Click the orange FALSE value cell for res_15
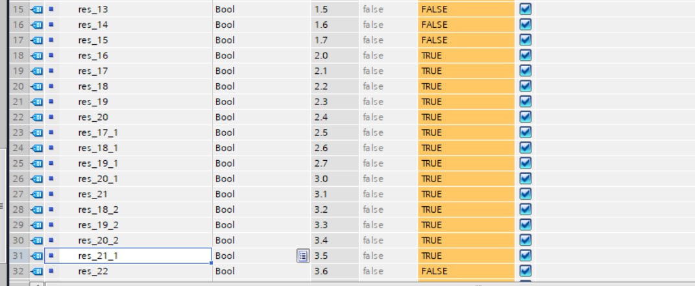 click(466, 40)
